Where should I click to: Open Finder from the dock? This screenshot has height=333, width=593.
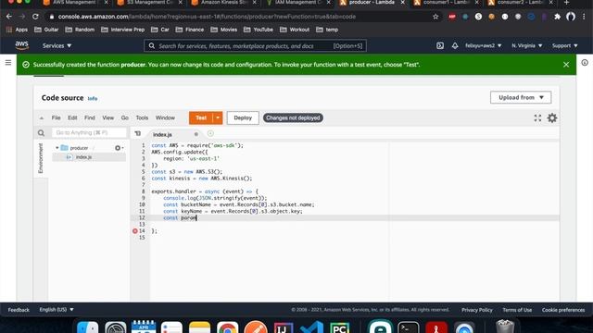click(x=87, y=327)
